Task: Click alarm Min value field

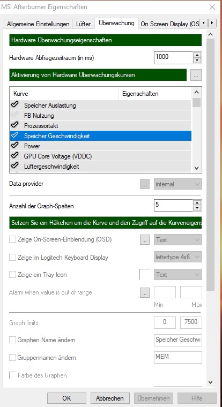Action: pyautogui.click(x=165, y=292)
